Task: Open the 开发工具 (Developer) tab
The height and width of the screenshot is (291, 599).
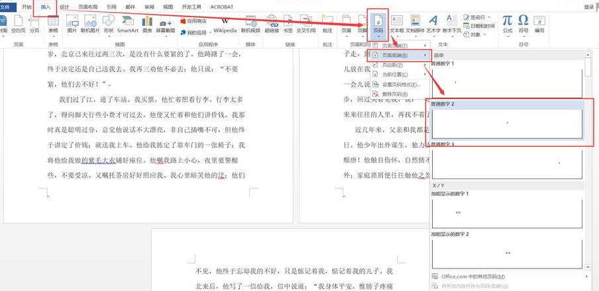Action: (x=191, y=7)
